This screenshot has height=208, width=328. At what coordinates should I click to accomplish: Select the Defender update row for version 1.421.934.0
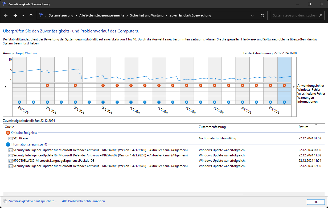tap(164, 166)
